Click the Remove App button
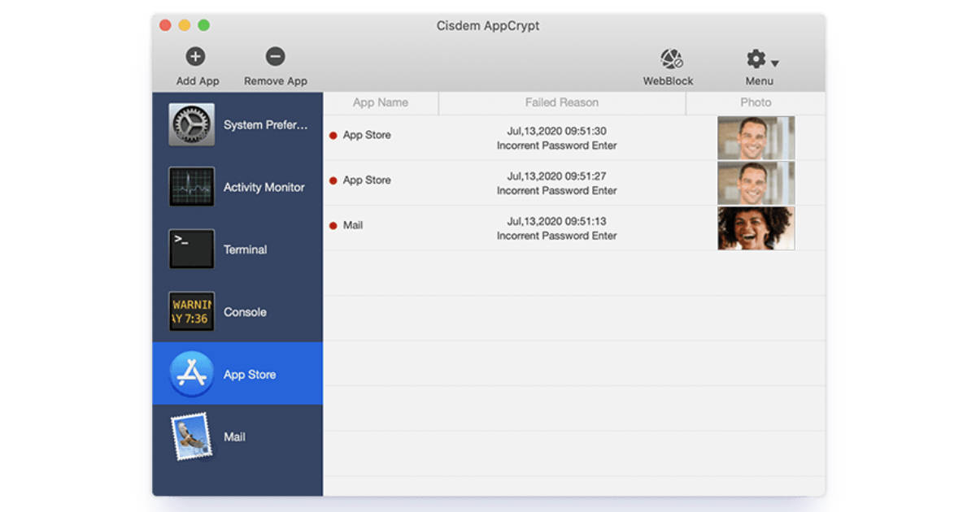 click(275, 65)
